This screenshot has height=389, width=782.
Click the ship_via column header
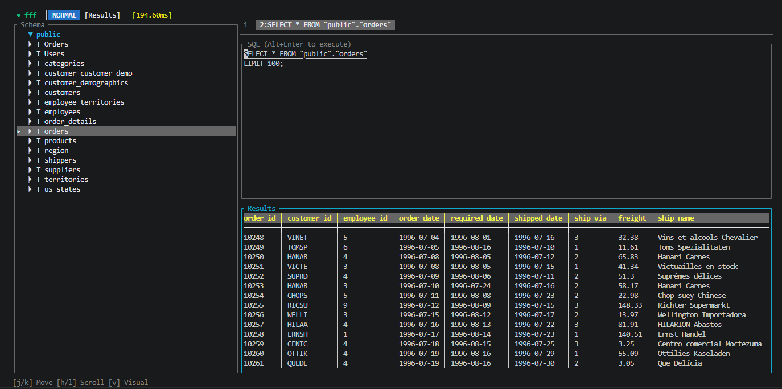(590, 218)
